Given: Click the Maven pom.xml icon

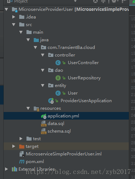Looking at the screenshot, I should click(22, 162).
